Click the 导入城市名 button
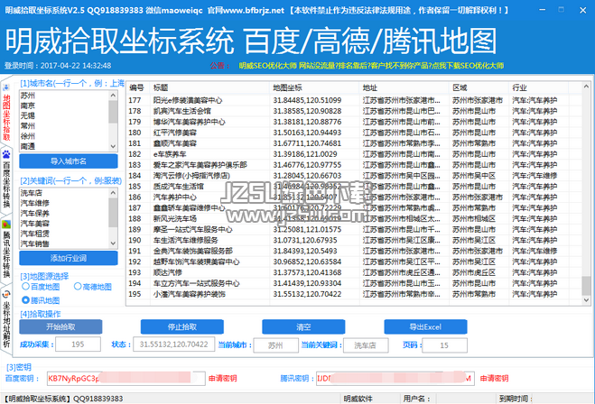Screen dimensions: 595x404 [x=69, y=161]
